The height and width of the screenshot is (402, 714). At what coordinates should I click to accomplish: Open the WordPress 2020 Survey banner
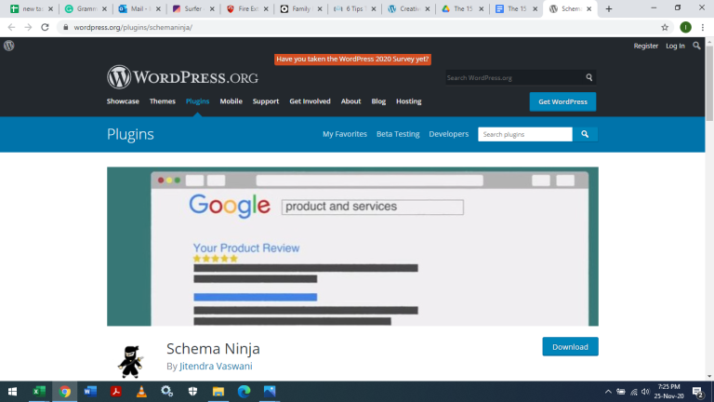pos(352,60)
